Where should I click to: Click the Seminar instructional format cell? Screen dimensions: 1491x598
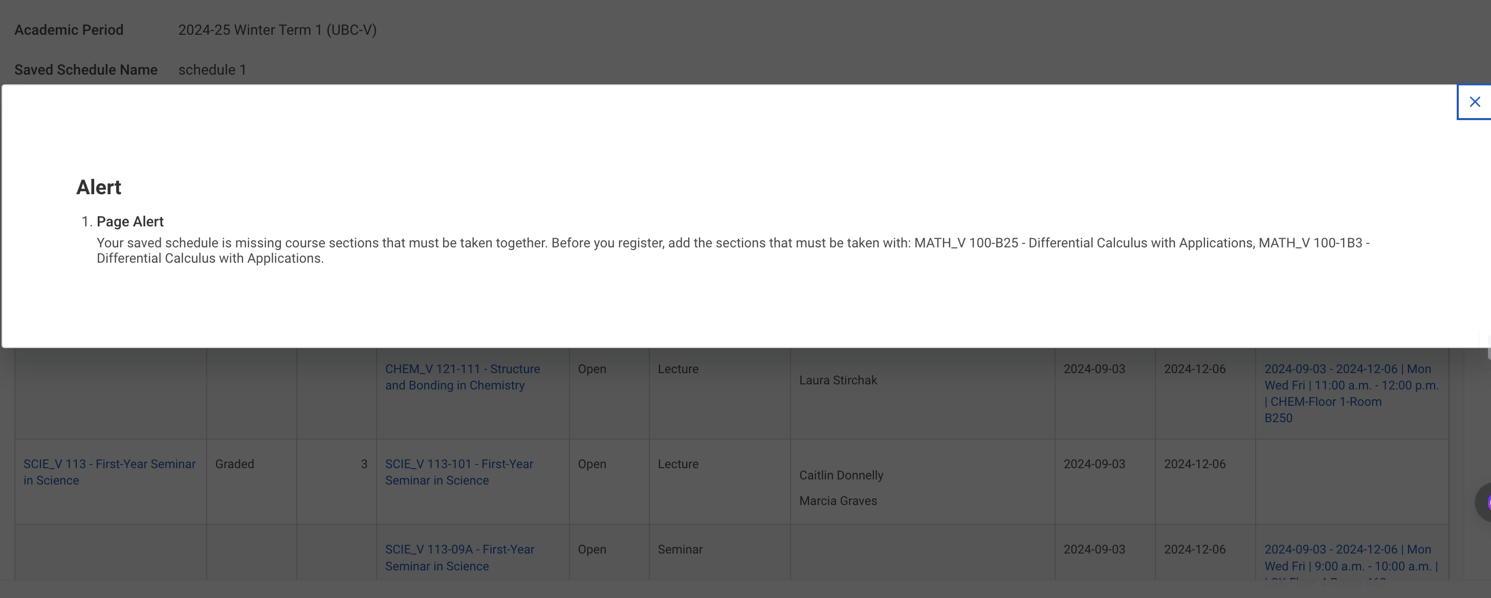(680, 549)
